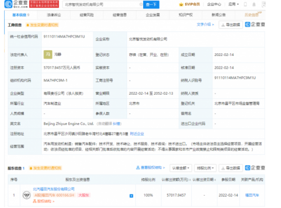Click 发生变更时通知我 beside 股东信息
The height and width of the screenshot is (208, 281).
point(45,168)
